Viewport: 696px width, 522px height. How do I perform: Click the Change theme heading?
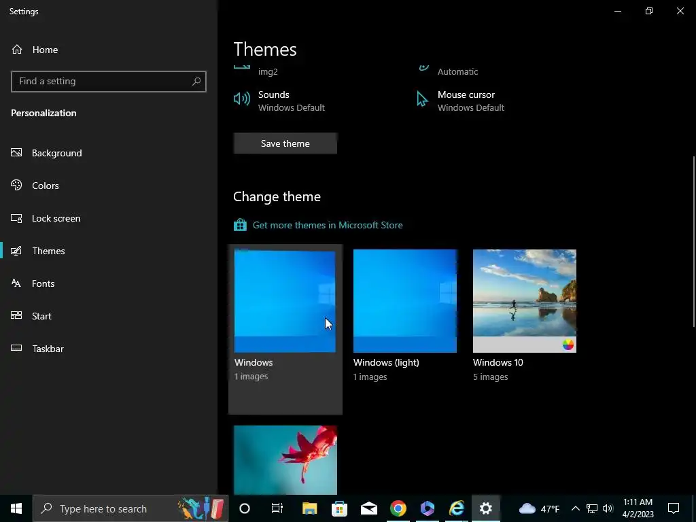(277, 196)
